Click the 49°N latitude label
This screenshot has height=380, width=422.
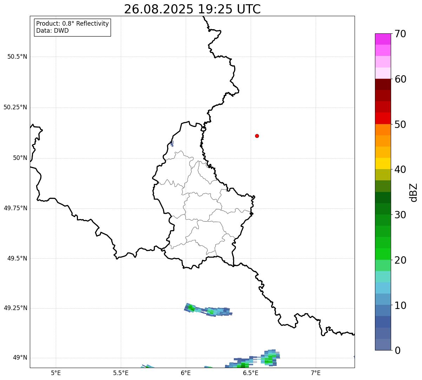tap(20, 358)
